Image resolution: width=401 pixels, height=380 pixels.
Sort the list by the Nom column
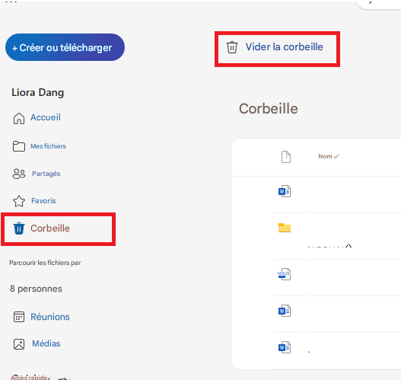pyautogui.click(x=329, y=156)
